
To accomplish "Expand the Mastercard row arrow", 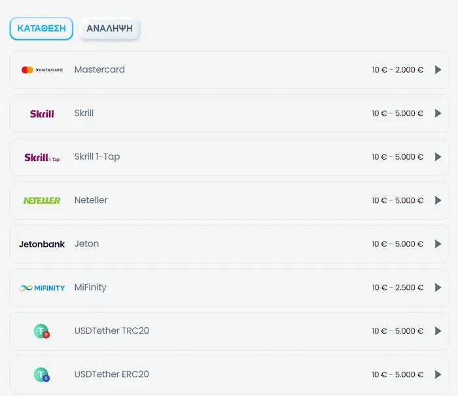I will (438, 70).
